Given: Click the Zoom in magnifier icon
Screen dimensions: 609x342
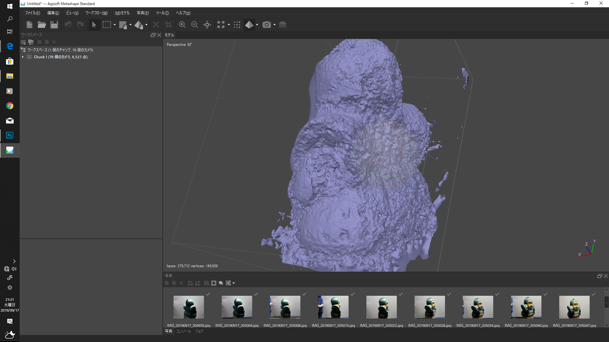Looking at the screenshot, I should [x=182, y=25].
